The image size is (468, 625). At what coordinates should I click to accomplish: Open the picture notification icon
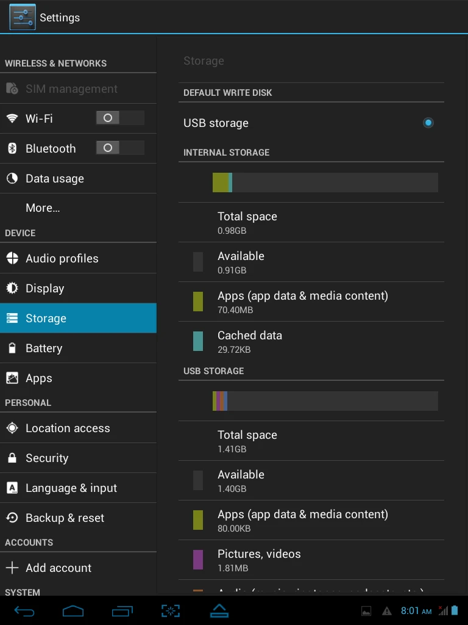click(x=366, y=611)
